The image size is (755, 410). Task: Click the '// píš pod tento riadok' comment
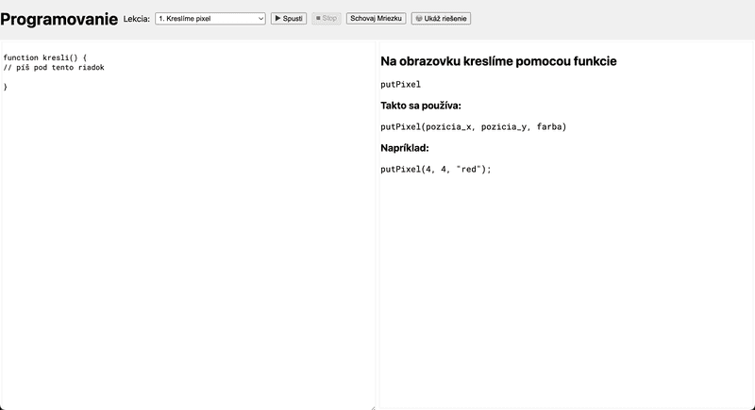click(x=54, y=67)
